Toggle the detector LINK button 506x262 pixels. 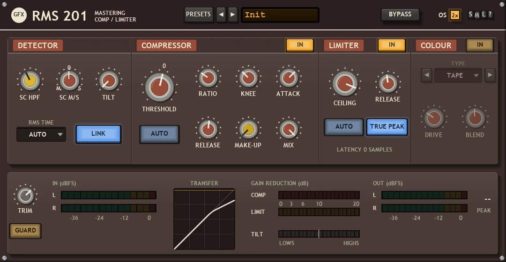tap(98, 134)
